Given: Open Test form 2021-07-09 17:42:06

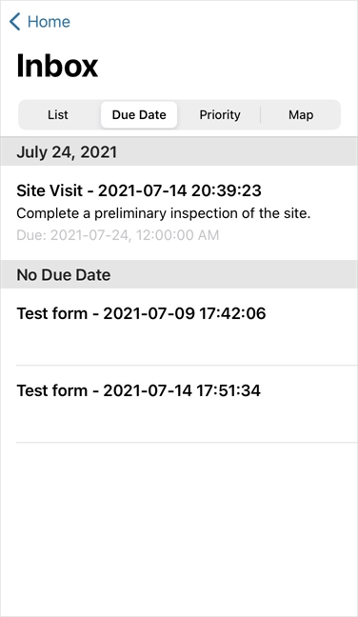Looking at the screenshot, I should coord(179,327).
